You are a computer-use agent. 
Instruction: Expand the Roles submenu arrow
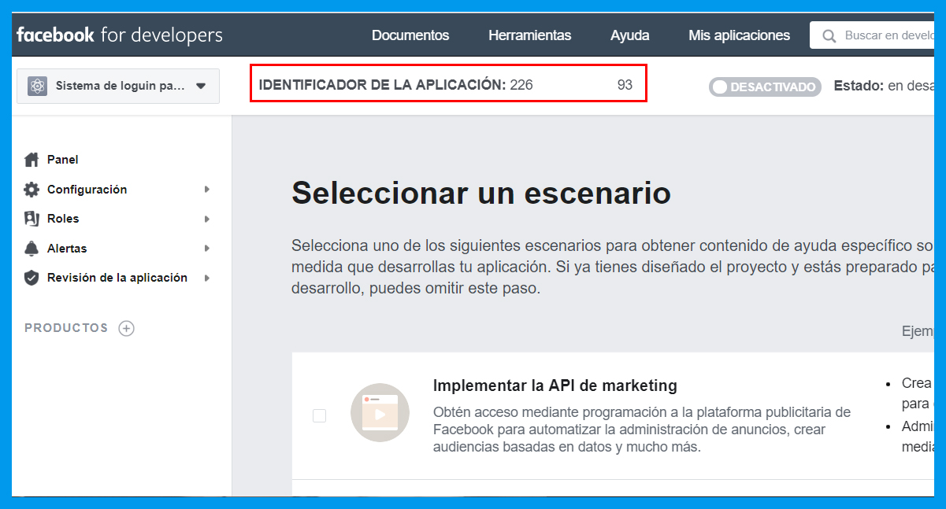207,219
